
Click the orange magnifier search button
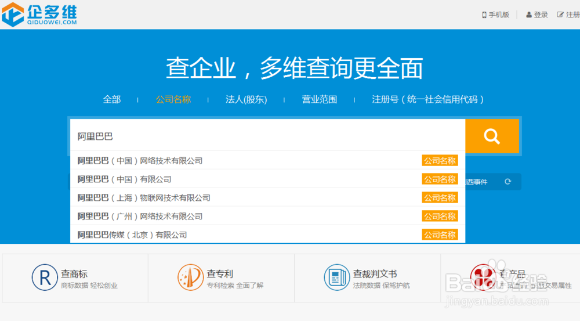[492, 136]
